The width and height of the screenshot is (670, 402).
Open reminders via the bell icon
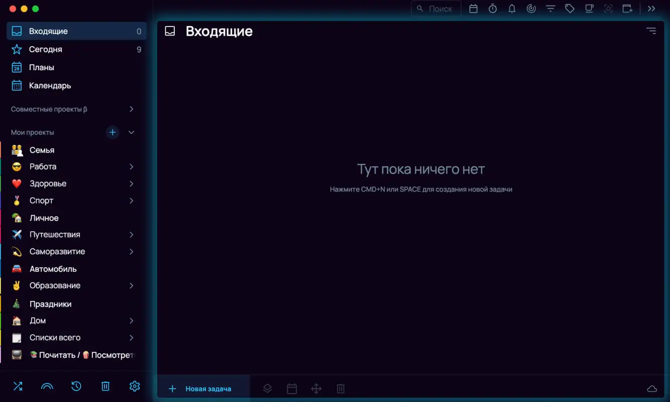pos(512,9)
